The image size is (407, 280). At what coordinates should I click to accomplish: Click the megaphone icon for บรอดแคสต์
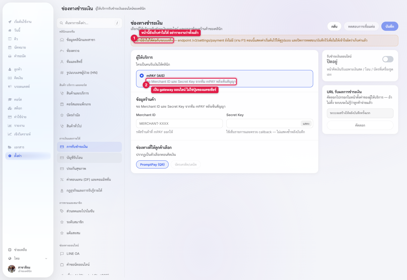(x=10, y=87)
